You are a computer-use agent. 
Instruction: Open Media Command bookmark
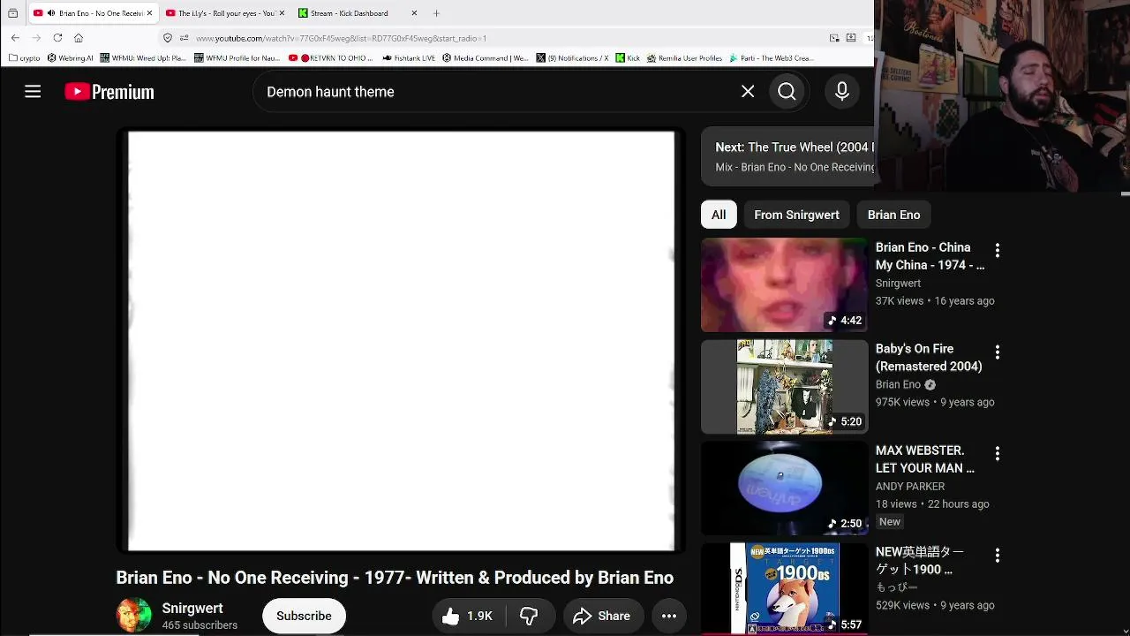coord(486,58)
